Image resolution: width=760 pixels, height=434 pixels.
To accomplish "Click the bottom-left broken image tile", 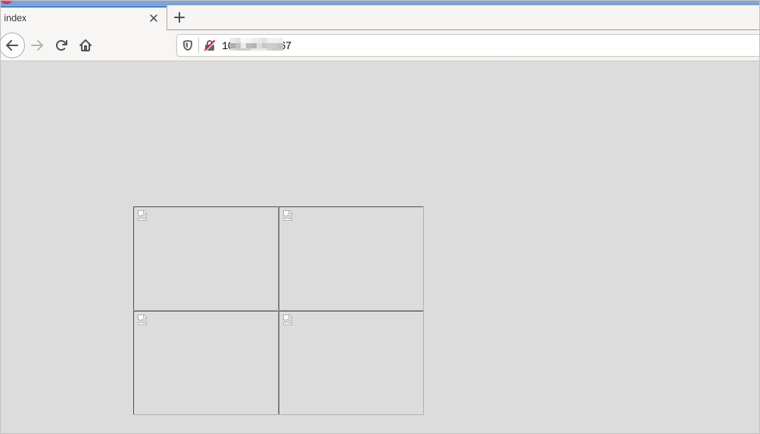I will pos(206,363).
